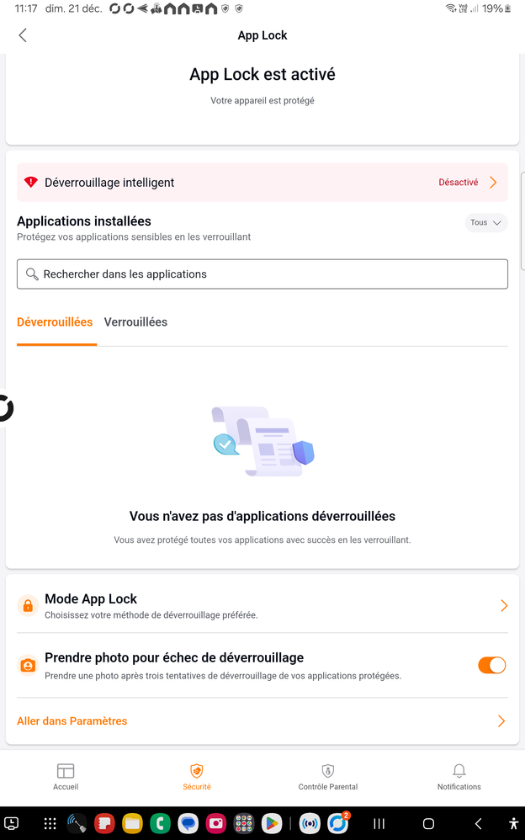Screen dimensions: 525x840
Task: Expand Aller dans Paramètres
Action: pyautogui.click(x=501, y=720)
